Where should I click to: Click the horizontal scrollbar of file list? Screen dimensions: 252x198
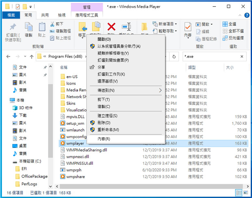tap(151, 186)
